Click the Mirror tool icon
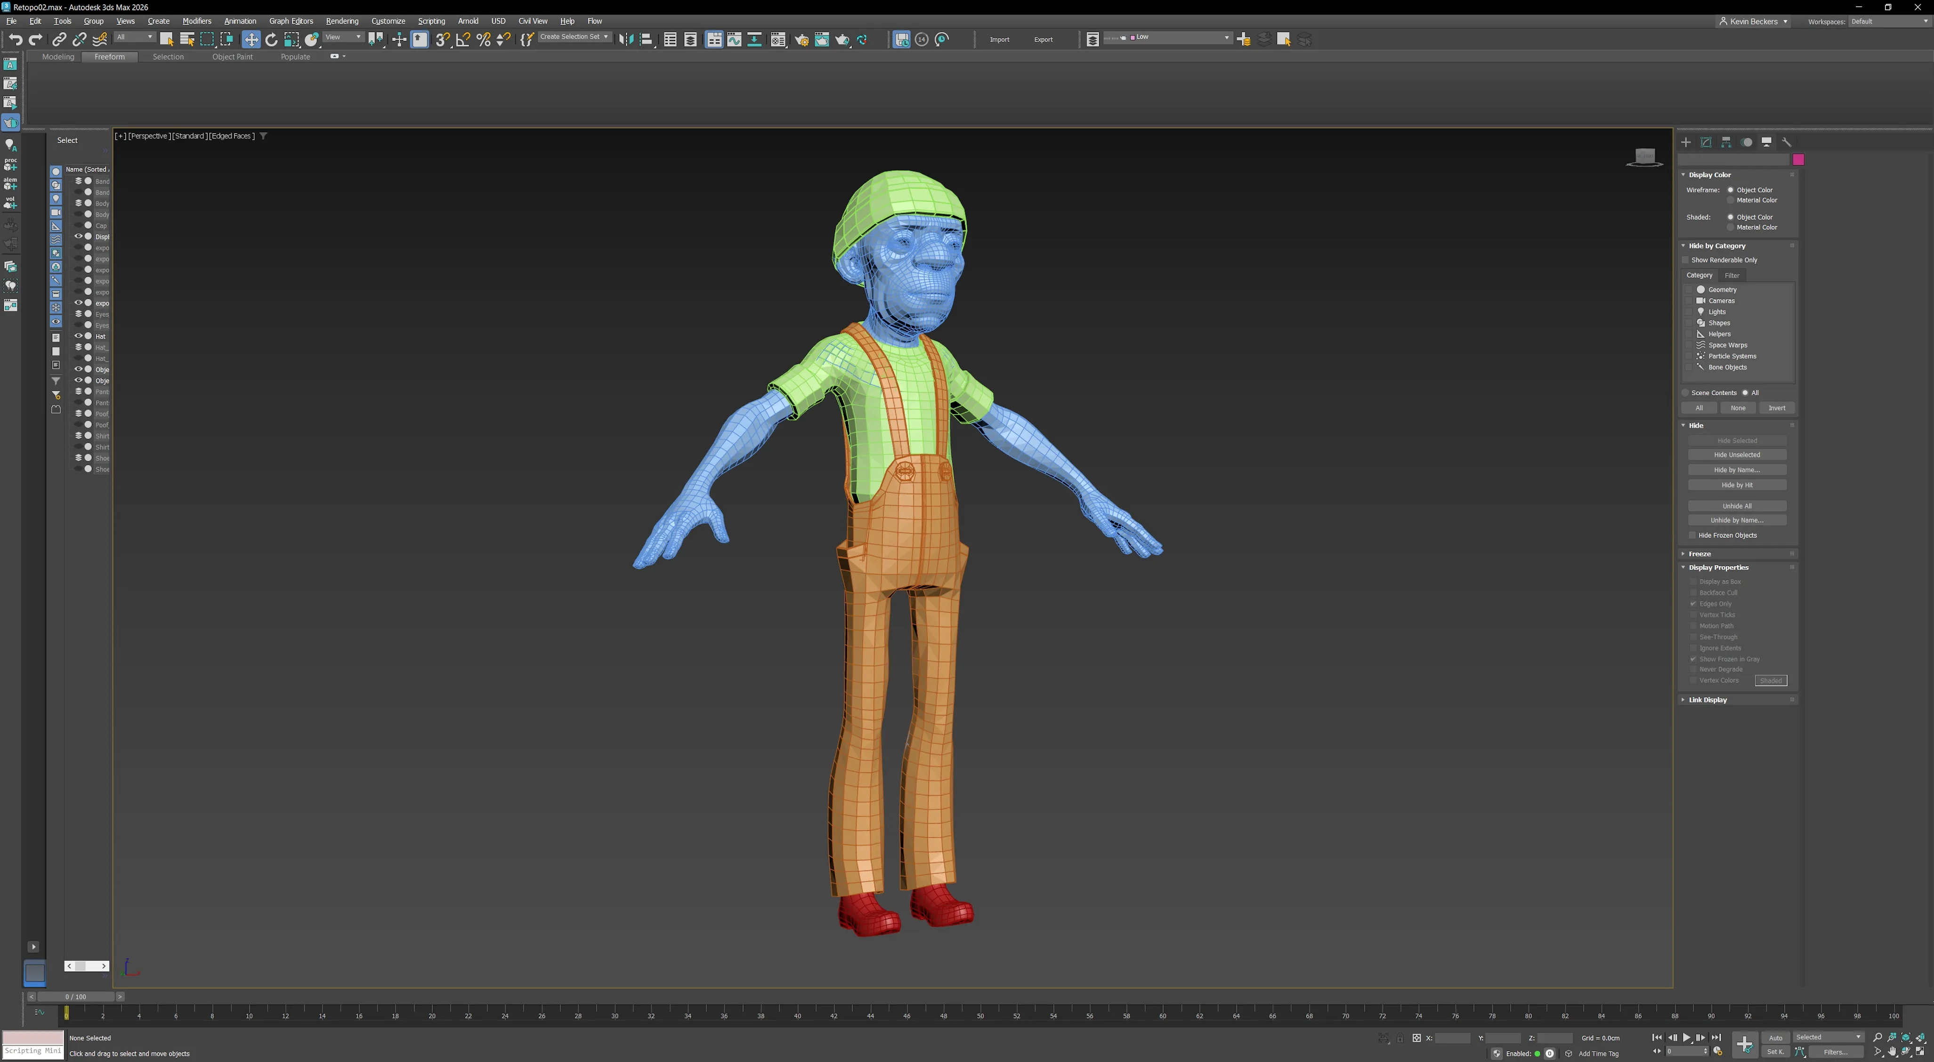The width and height of the screenshot is (1934, 1062). click(x=625, y=39)
